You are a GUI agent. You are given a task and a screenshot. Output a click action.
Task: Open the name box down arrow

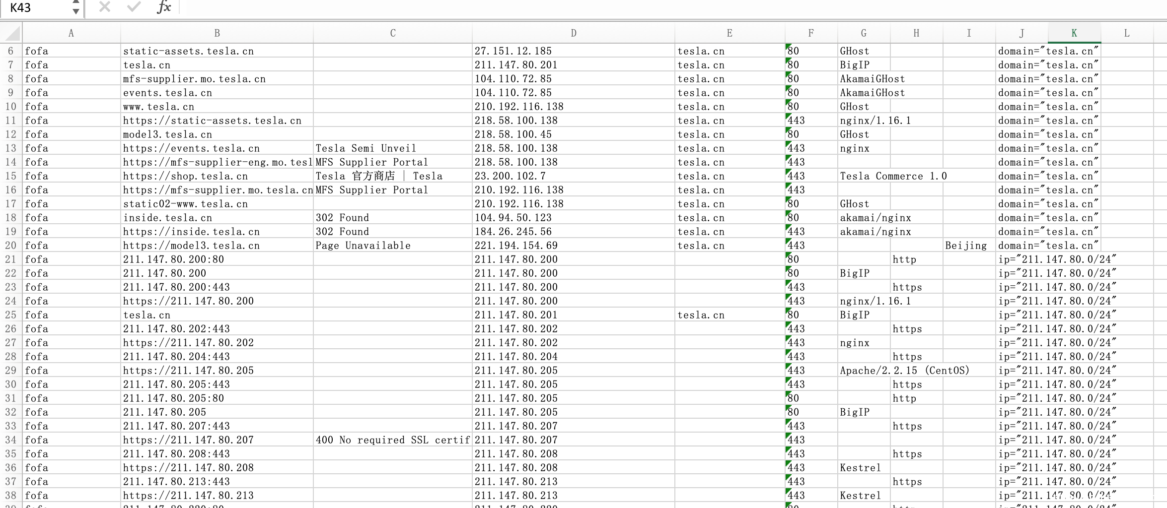click(x=75, y=11)
